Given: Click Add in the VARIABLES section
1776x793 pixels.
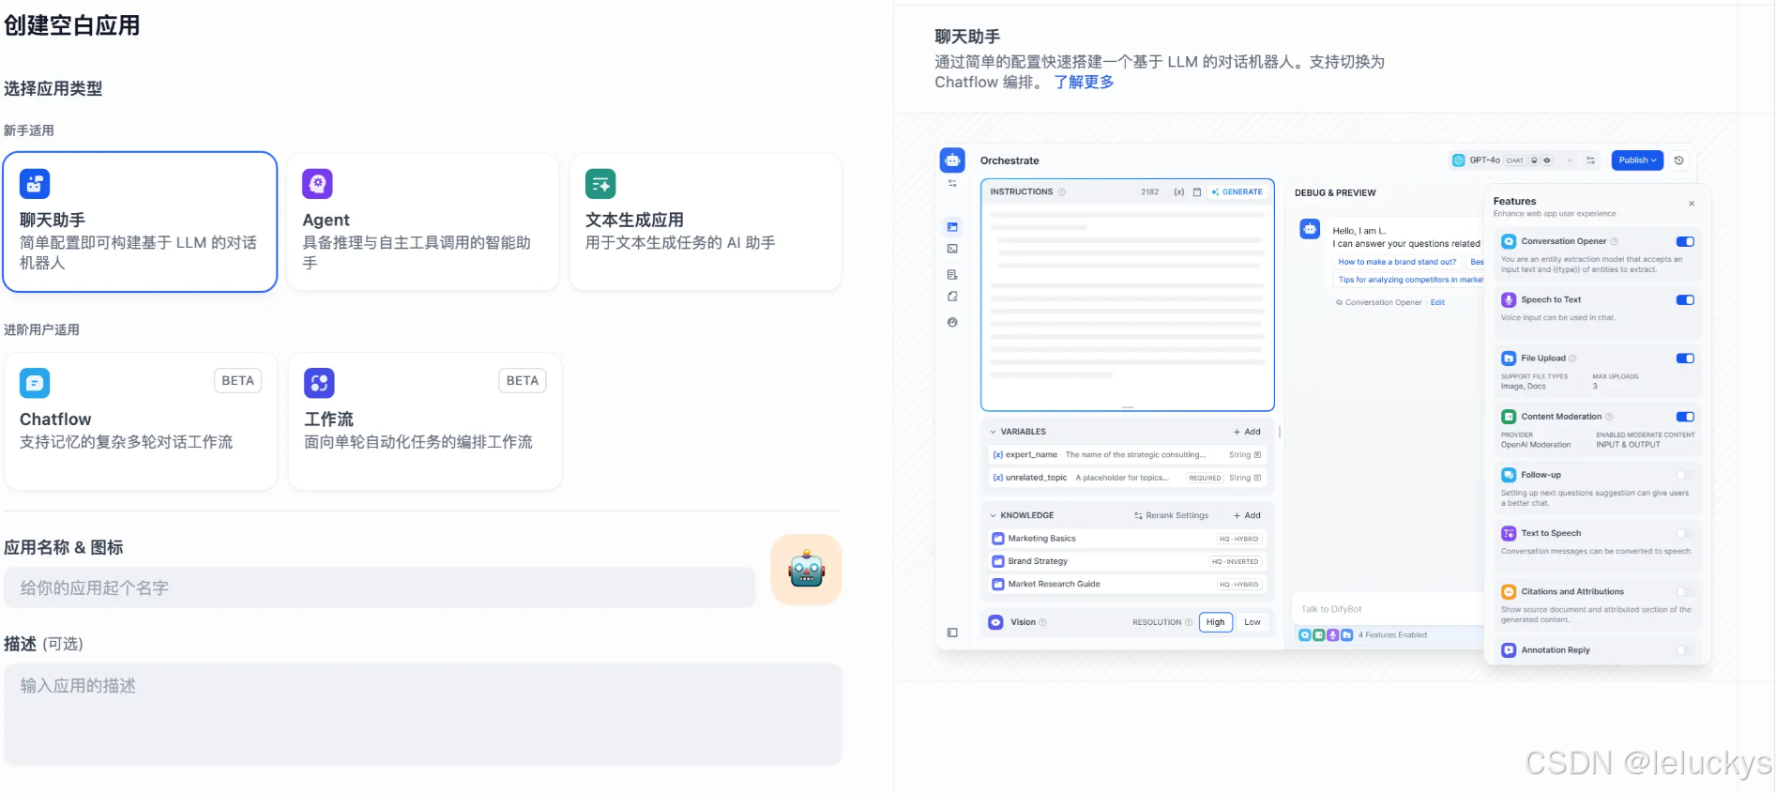Looking at the screenshot, I should tap(1247, 432).
